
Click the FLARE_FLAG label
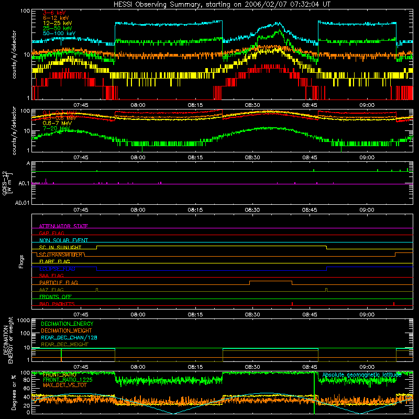click(x=54, y=261)
